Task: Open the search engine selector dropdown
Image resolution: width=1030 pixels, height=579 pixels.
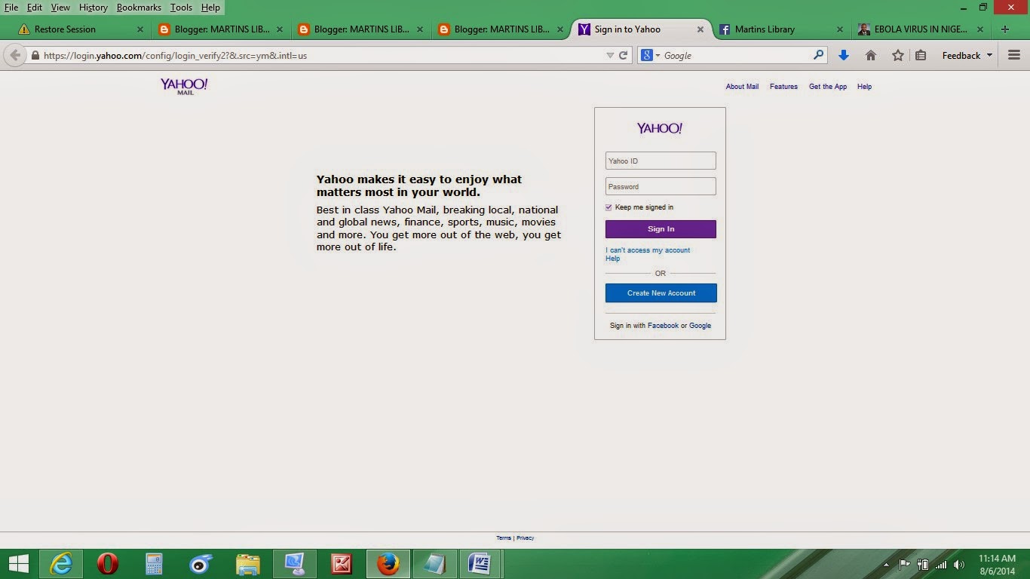Action: click(649, 55)
